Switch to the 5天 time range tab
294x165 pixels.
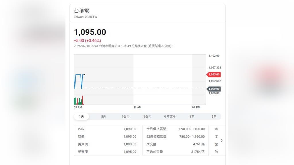coord(103,116)
